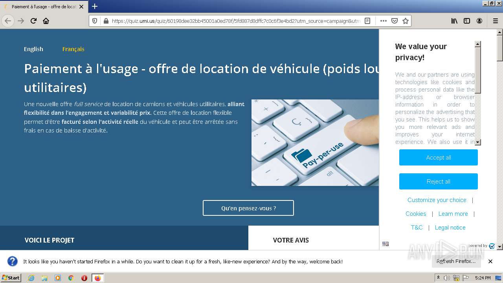Viewport: 503px width, 283px height.
Task: Open media player from taskbar
Action: [58, 278]
